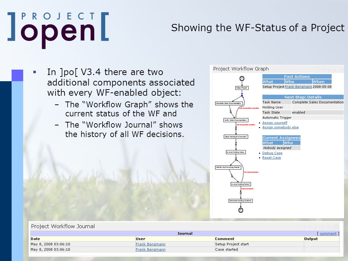
Task: Click the Who header in Past Actions table
Action: point(298,82)
